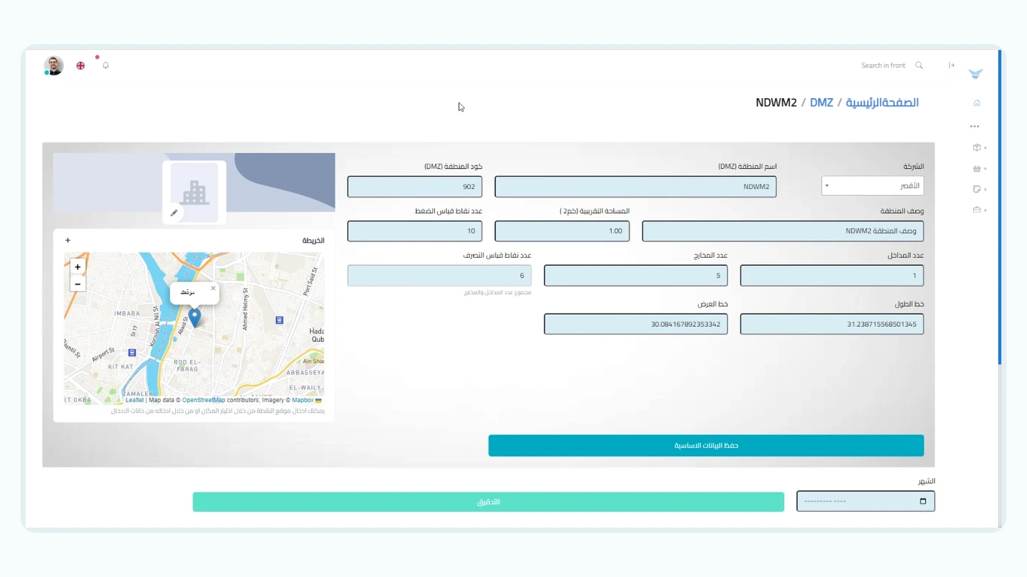1027x577 pixels.
Task: Click the zone description field
Action: click(x=782, y=231)
